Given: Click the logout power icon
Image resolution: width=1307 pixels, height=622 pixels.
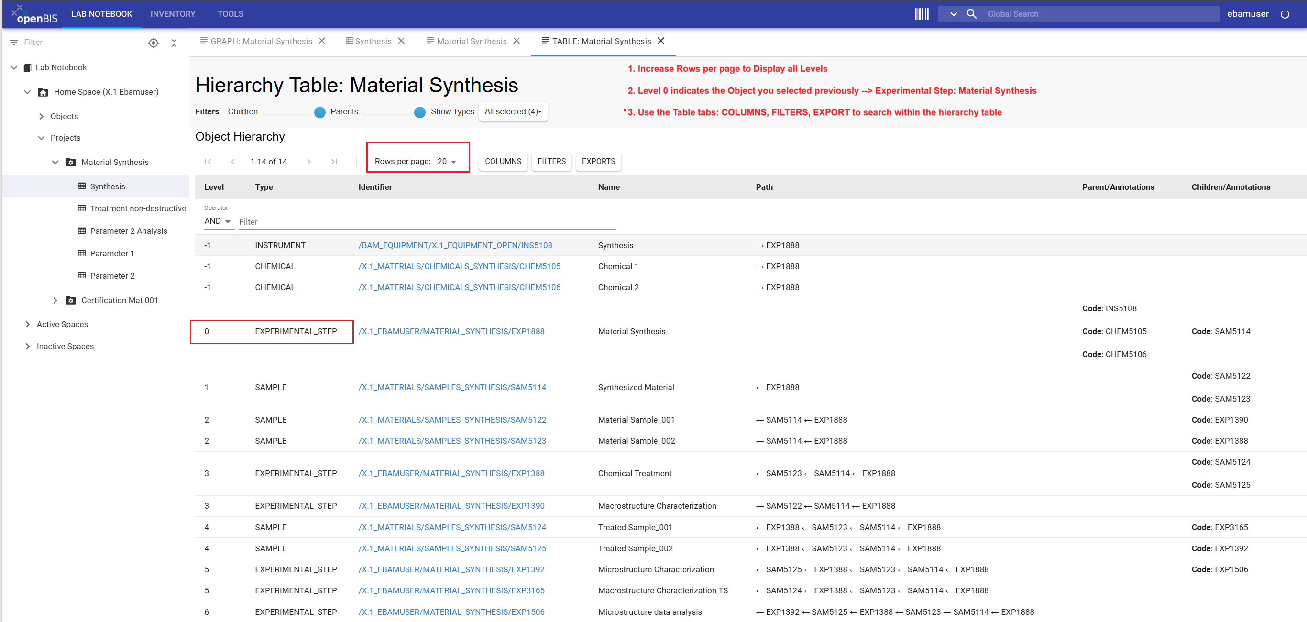Looking at the screenshot, I should [x=1285, y=14].
